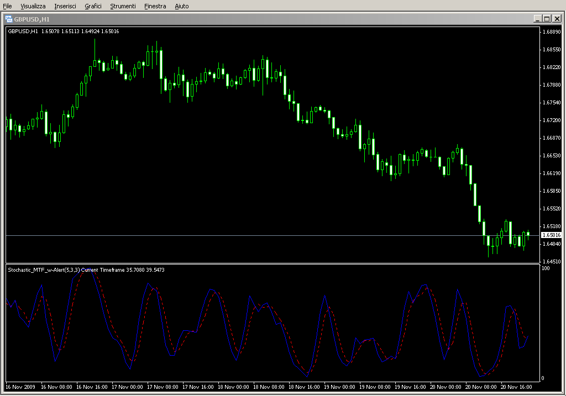Click the current price label 1.65016
The image size is (566, 396).
pos(552,235)
